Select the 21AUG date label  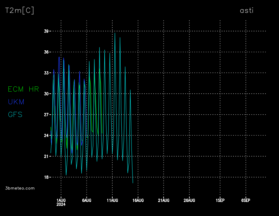164,200
